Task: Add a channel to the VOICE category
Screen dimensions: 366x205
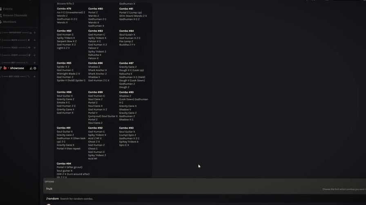Action: [x=34, y=48]
